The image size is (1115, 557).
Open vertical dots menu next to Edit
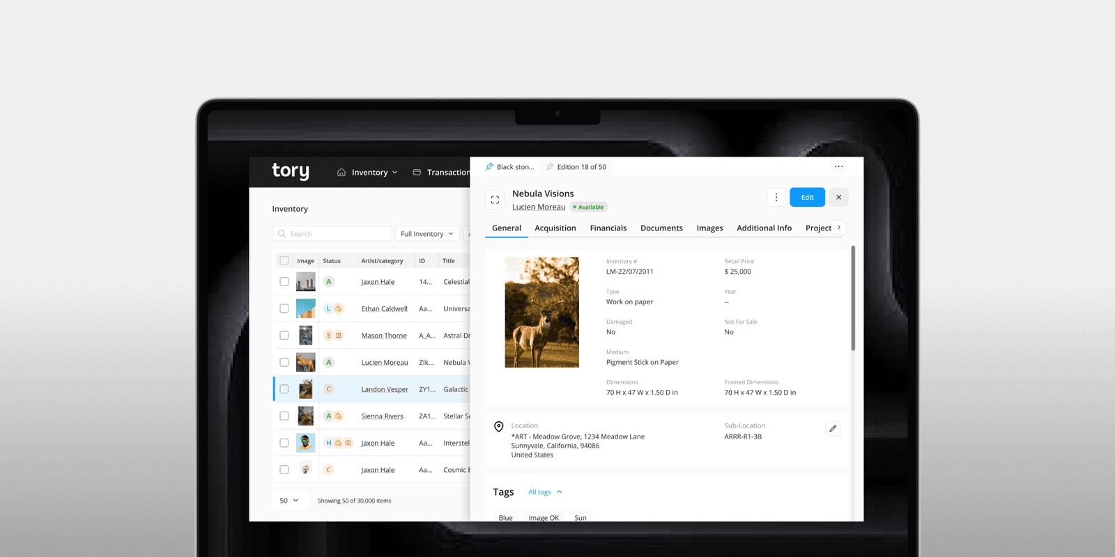776,197
